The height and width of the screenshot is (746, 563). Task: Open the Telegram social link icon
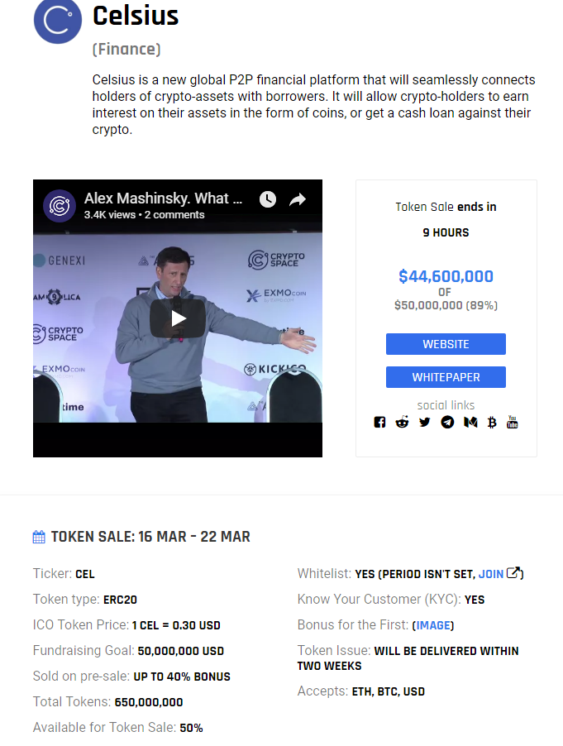[x=447, y=422]
